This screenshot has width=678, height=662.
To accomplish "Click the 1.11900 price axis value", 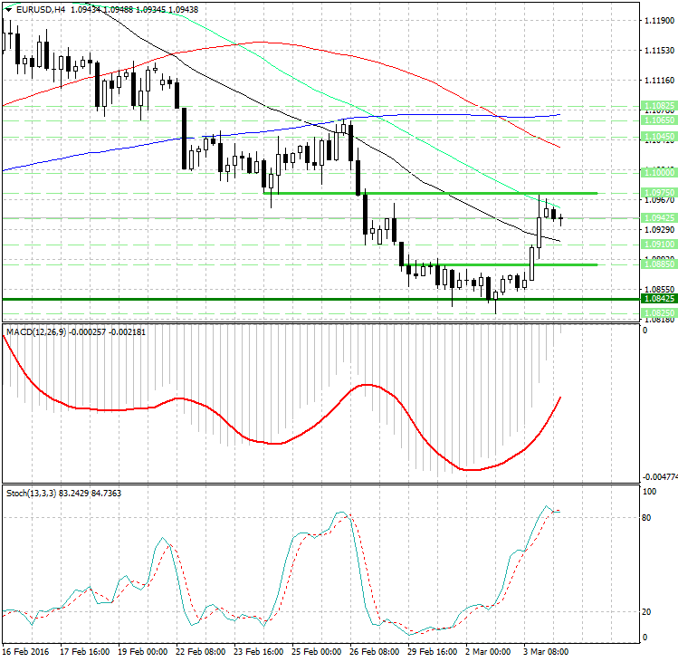I will pyautogui.click(x=654, y=20).
